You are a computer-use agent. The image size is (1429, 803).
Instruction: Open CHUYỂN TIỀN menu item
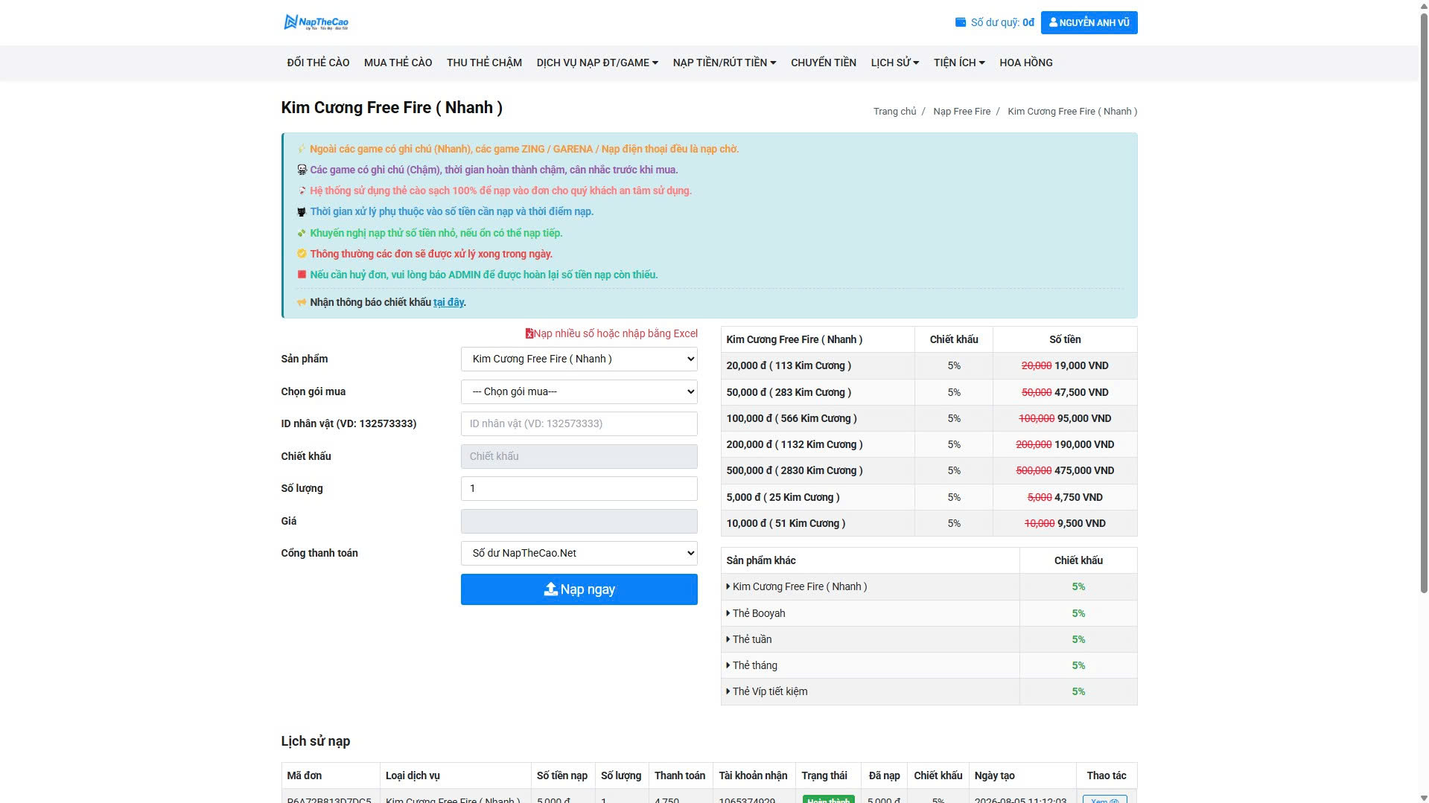tap(823, 63)
